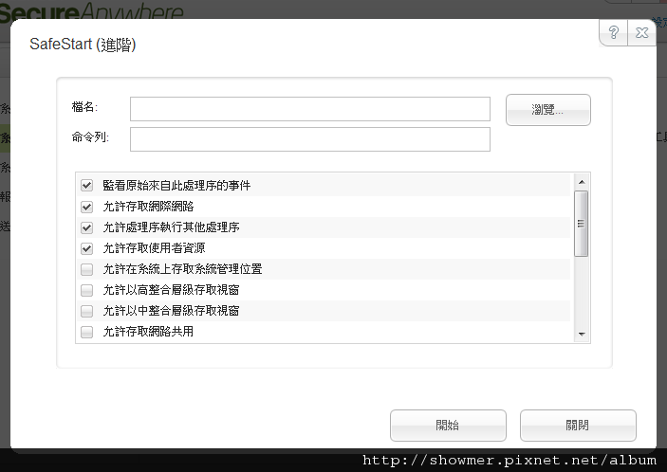
Task: Enable 允許在系統上存取系統管理位置 checkbox
Action: 86,269
